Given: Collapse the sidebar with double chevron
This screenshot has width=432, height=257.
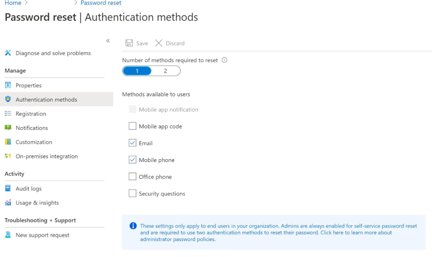Looking at the screenshot, I should 108,41.
